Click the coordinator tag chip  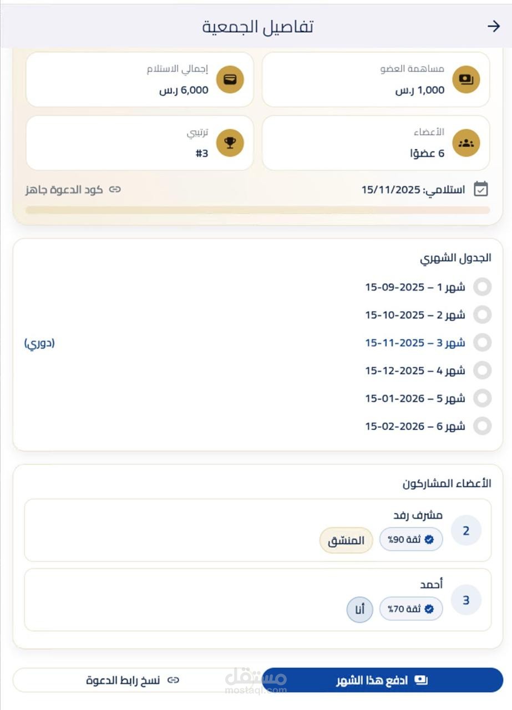(x=346, y=540)
